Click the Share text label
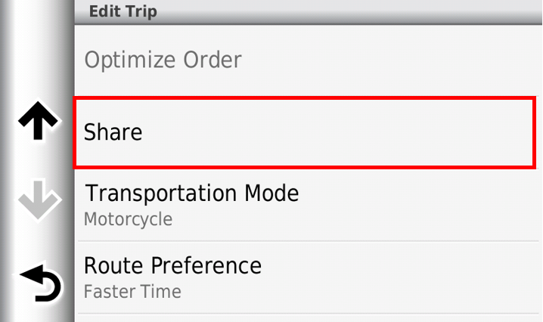The height and width of the screenshot is (322, 543). [x=113, y=132]
